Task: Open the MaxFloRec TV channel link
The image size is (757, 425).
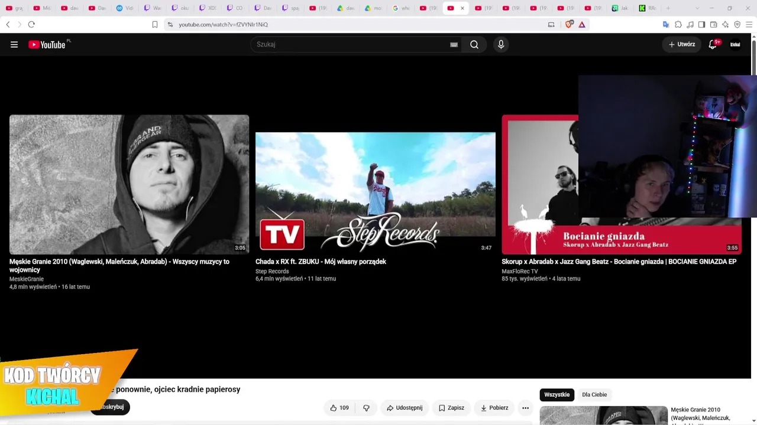Action: (x=520, y=272)
